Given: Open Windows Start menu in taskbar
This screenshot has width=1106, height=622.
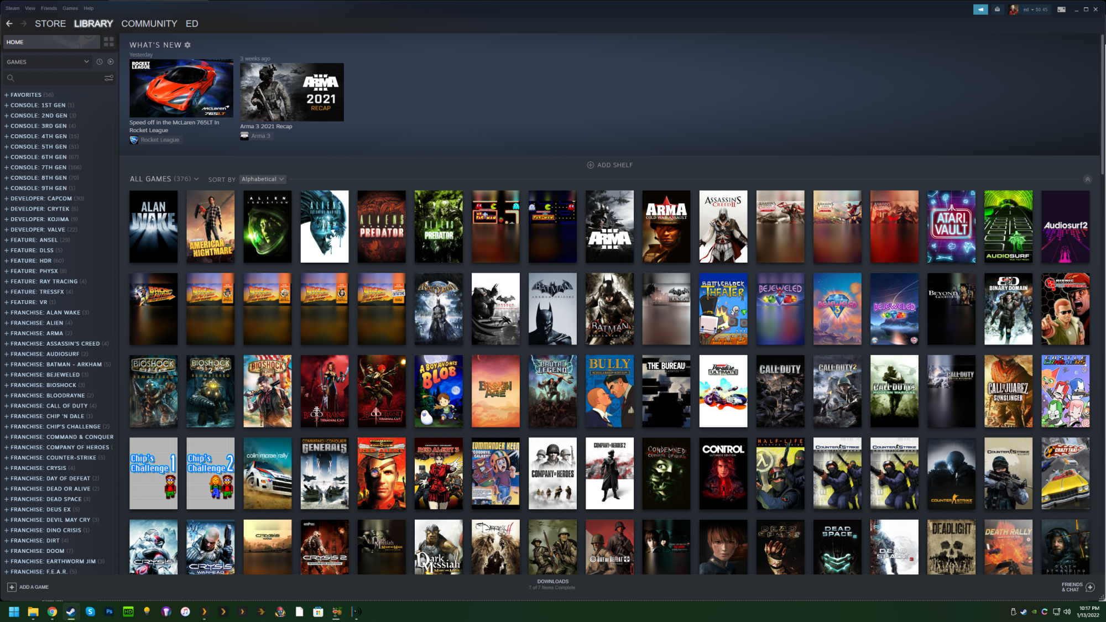Looking at the screenshot, I should click(x=14, y=611).
